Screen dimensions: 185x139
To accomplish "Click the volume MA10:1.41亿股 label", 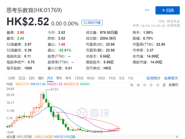I will [65, 137].
